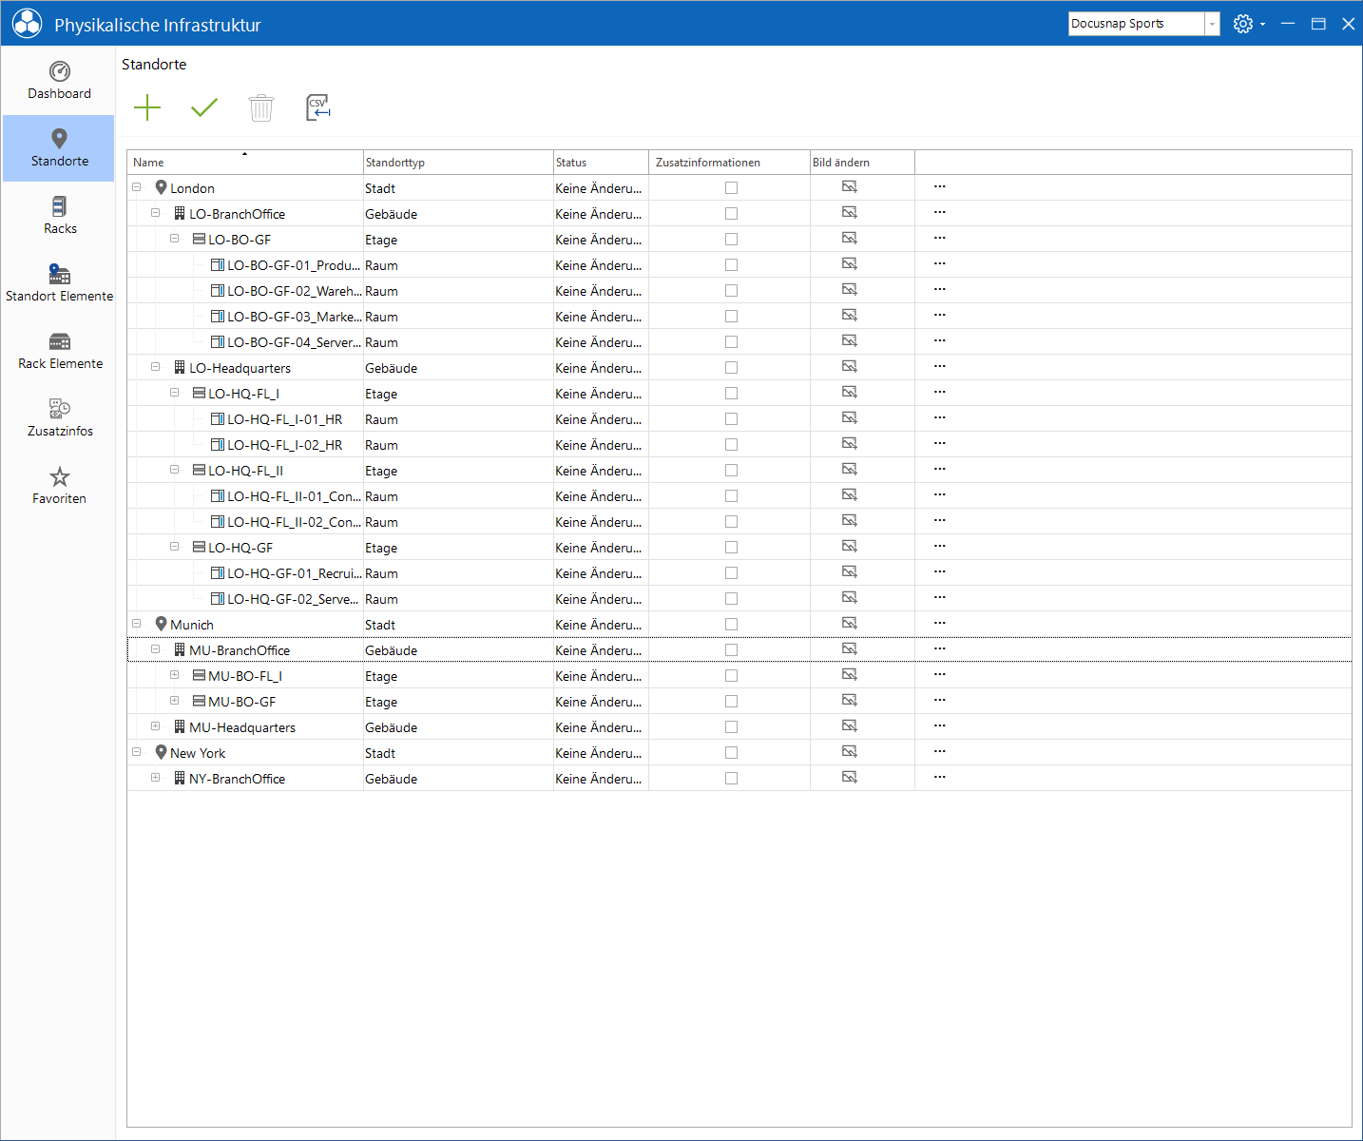Click the Stadt cell of Munich
Screen dimensions: 1363x1141
click(x=458, y=625)
